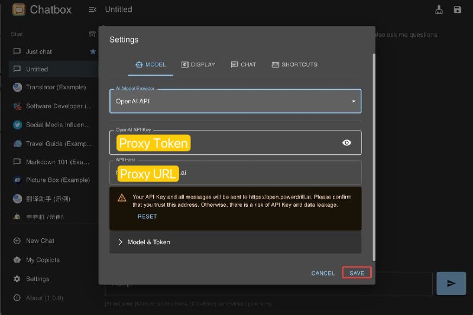473x315 pixels.
Task: Open Software Developer example chat
Action: click(x=54, y=106)
